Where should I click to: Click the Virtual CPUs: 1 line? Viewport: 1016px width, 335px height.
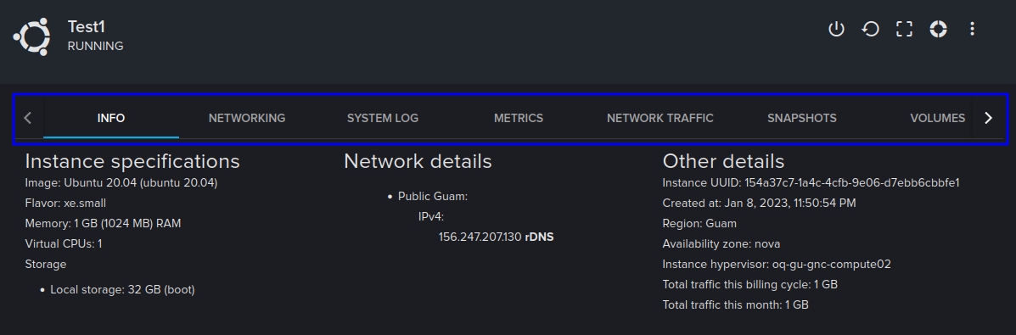pos(64,243)
